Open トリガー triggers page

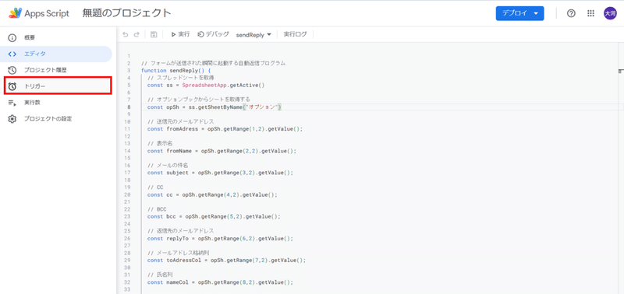pos(57,86)
